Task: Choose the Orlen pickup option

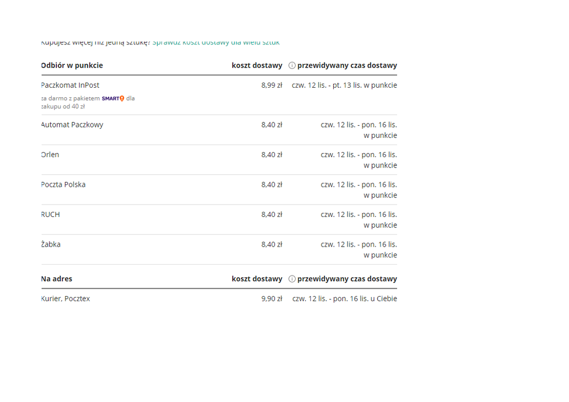Action: pos(51,155)
